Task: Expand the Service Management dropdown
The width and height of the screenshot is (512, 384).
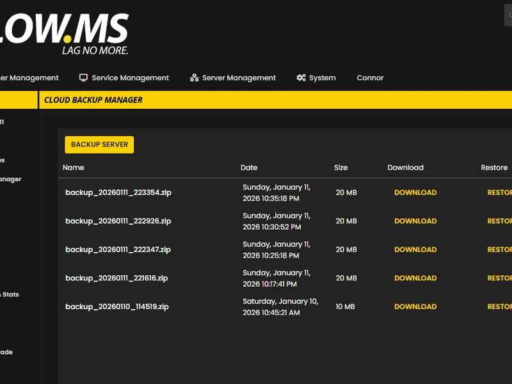Action: 130,77
